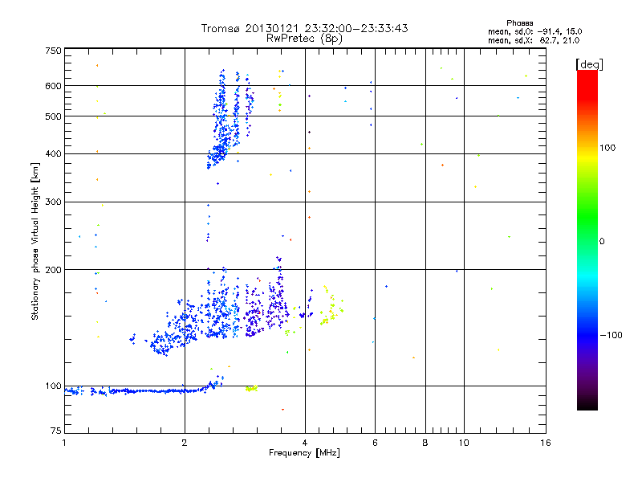The image size is (642, 482).
Task: Click the y-axis tick label '75'
Action: (x=56, y=431)
